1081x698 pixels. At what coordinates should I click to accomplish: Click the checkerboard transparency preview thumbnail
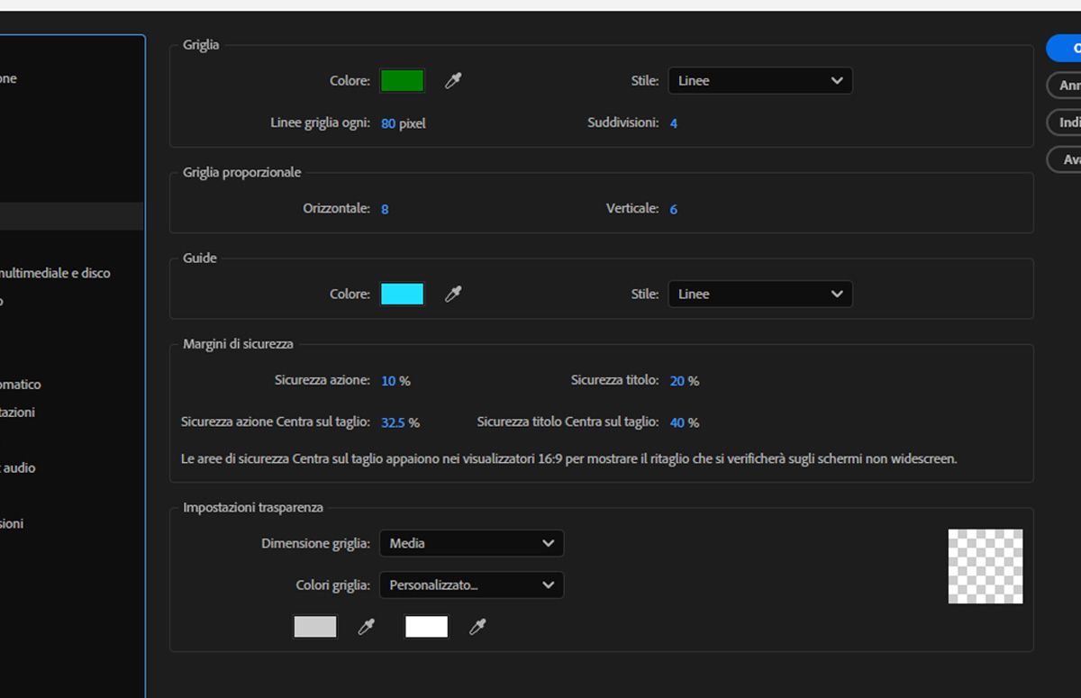[x=986, y=567]
